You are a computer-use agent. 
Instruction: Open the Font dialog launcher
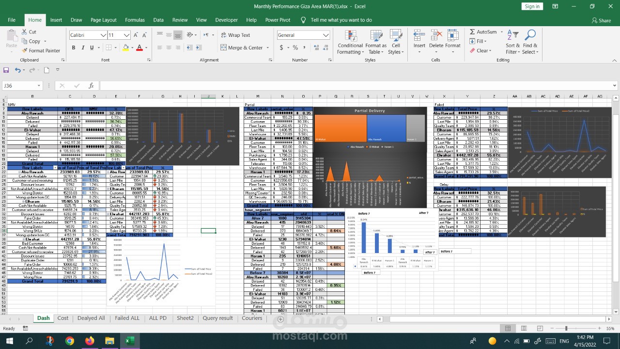coord(150,60)
